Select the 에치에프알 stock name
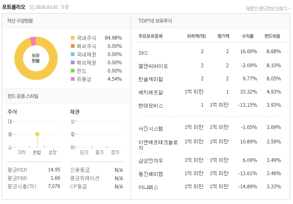The width and height of the screenshot is (293, 204). [x=150, y=92]
